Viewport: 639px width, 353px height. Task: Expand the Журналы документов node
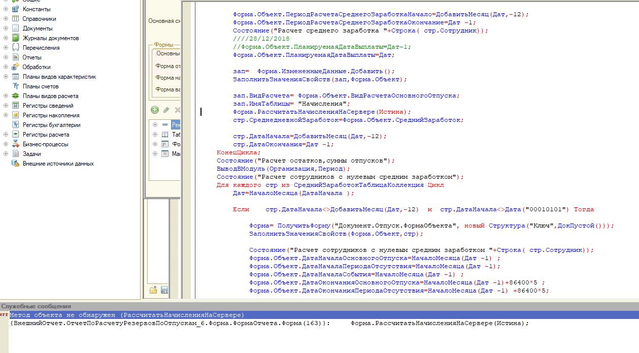[6, 38]
